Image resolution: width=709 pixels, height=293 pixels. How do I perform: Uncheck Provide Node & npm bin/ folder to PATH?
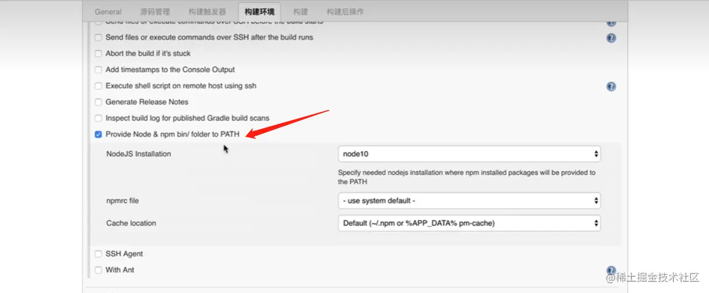[99, 135]
